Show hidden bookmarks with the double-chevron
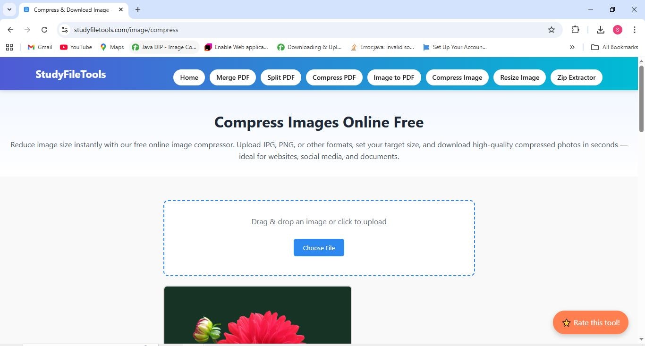The image size is (645, 346). click(x=572, y=47)
